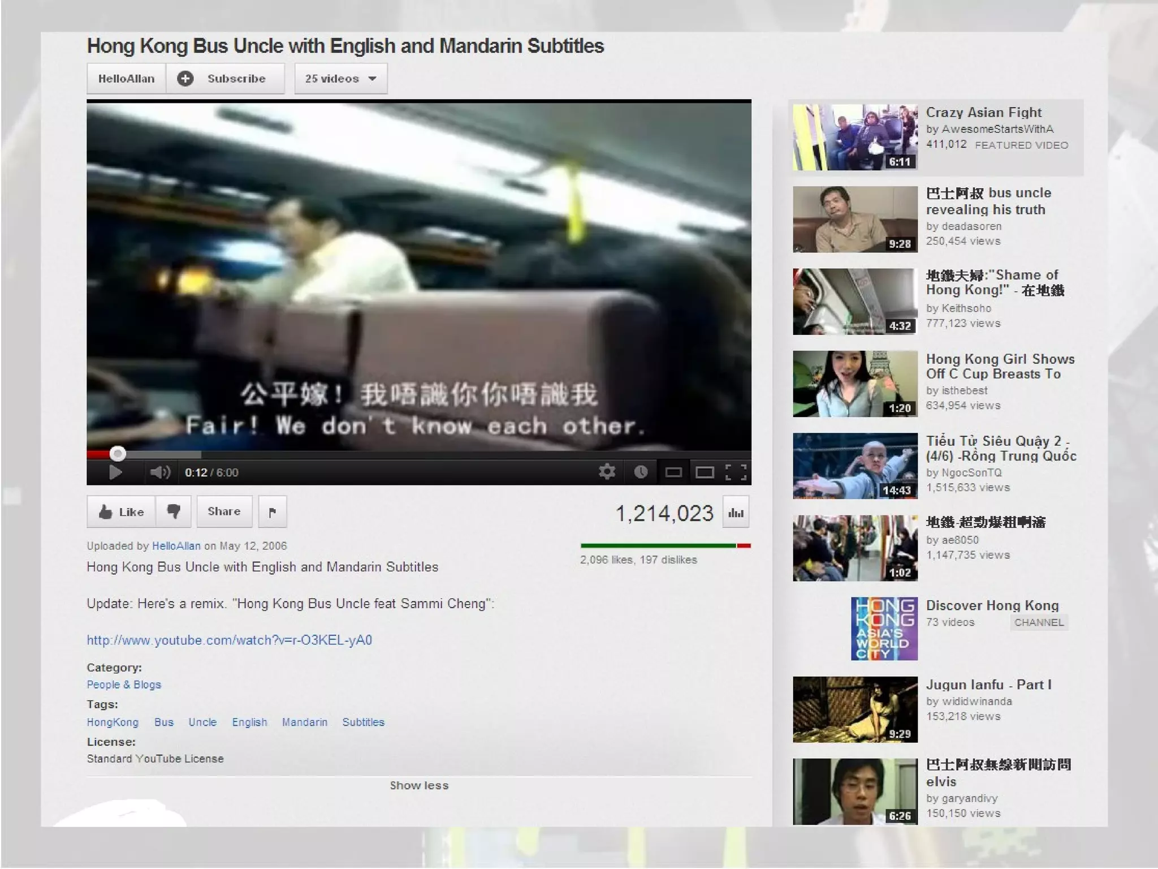The width and height of the screenshot is (1158, 869).
Task: Click the plus icon to Subscribe
Action: [185, 79]
